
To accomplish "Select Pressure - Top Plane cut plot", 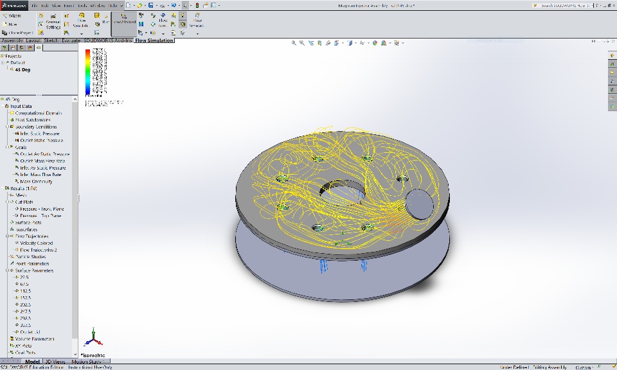I will click(40, 216).
